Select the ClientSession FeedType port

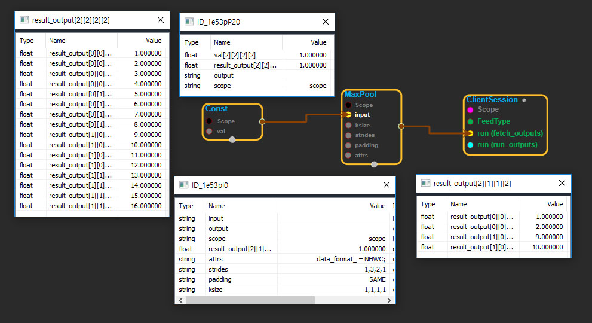click(x=470, y=121)
